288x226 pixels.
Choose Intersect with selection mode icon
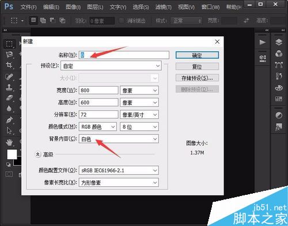point(62,20)
